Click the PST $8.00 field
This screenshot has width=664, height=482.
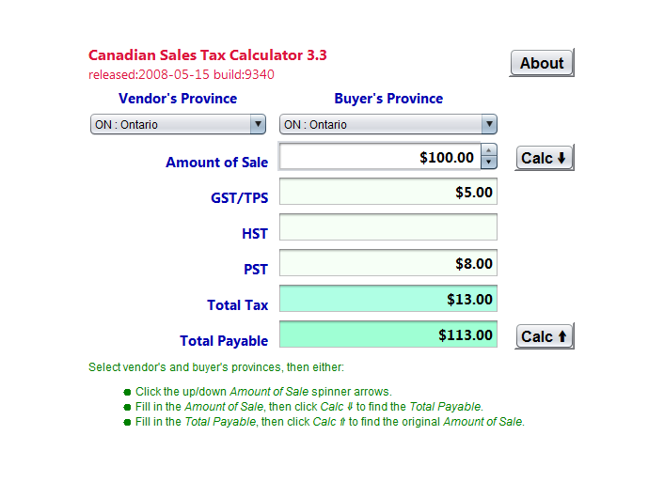[x=388, y=263]
